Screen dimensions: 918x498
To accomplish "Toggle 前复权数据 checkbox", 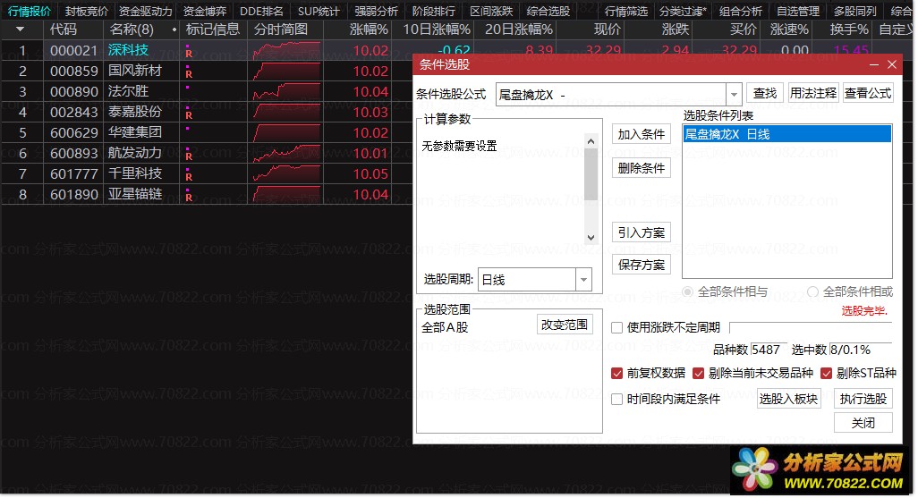I will [x=617, y=374].
